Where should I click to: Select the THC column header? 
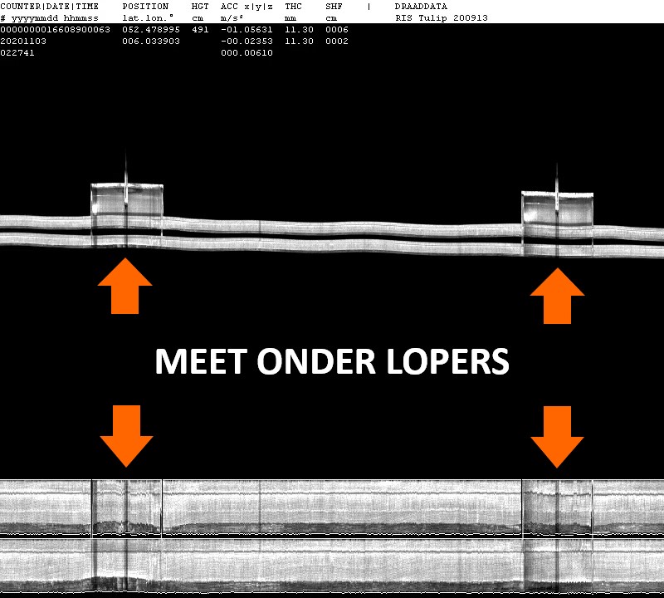point(293,6)
